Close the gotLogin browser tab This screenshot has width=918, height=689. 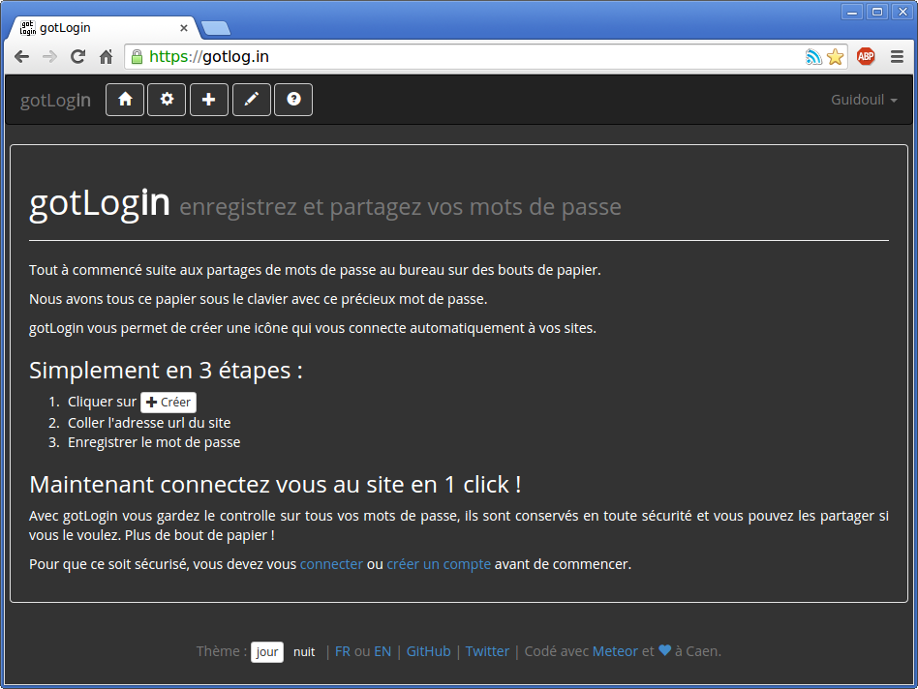pos(184,27)
